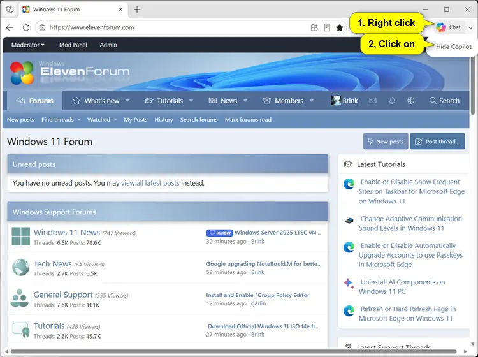Open Install and Enable Group Policy Editor thread

257,295
